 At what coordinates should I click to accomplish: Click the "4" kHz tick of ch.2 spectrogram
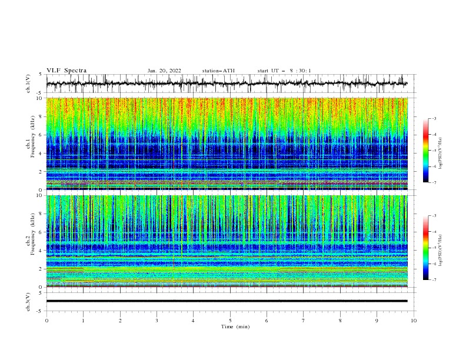(x=41, y=251)
